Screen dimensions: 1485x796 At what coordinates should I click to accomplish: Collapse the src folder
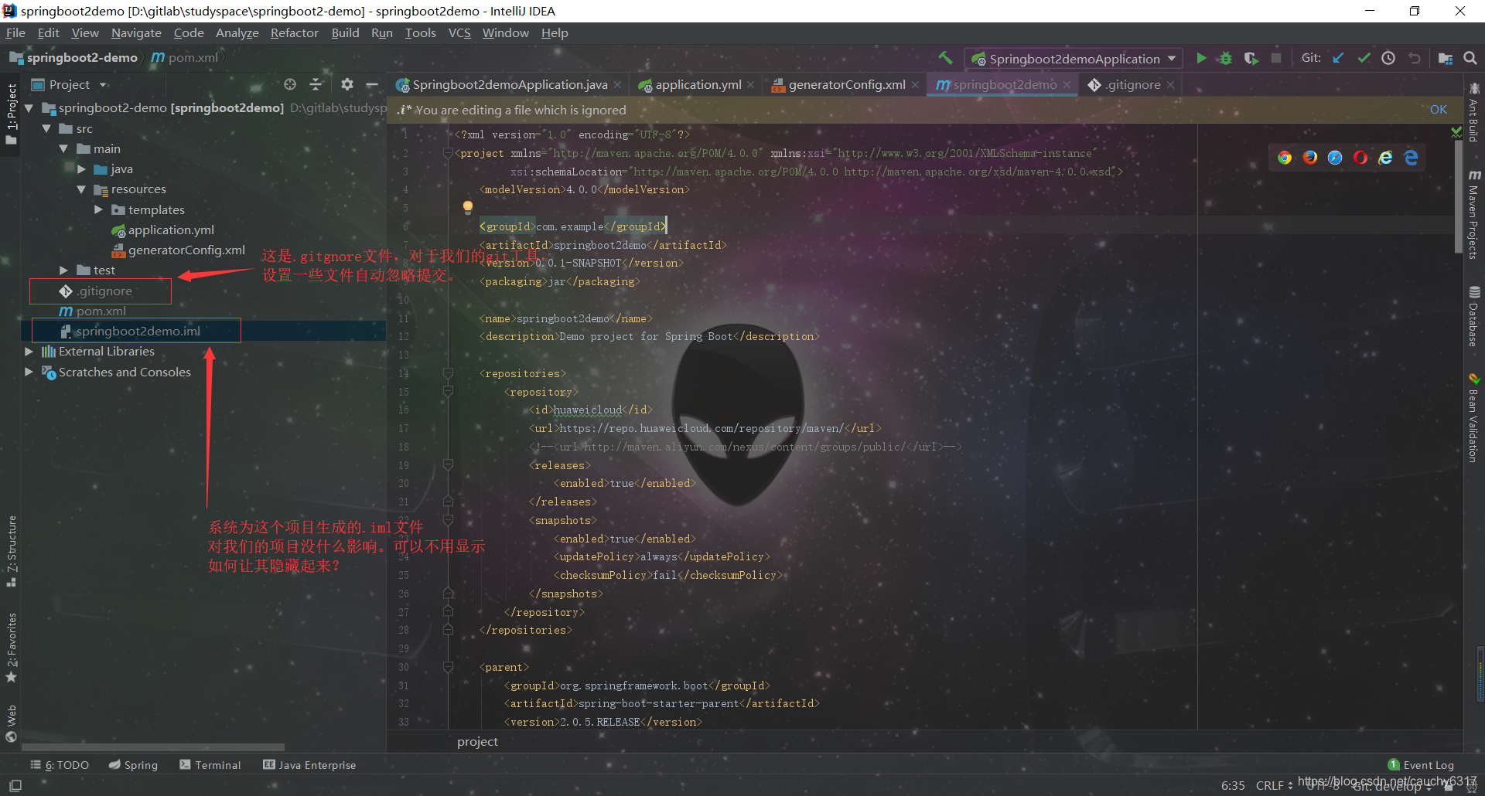pos(46,129)
